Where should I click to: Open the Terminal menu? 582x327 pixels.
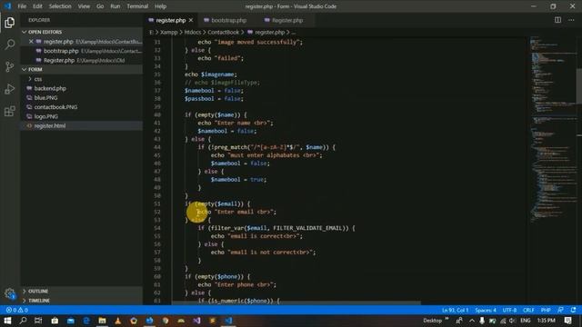point(137,6)
